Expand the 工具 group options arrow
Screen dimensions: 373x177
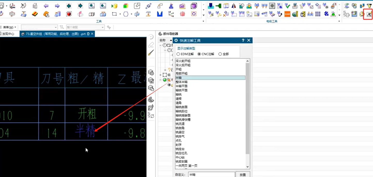click(203, 21)
